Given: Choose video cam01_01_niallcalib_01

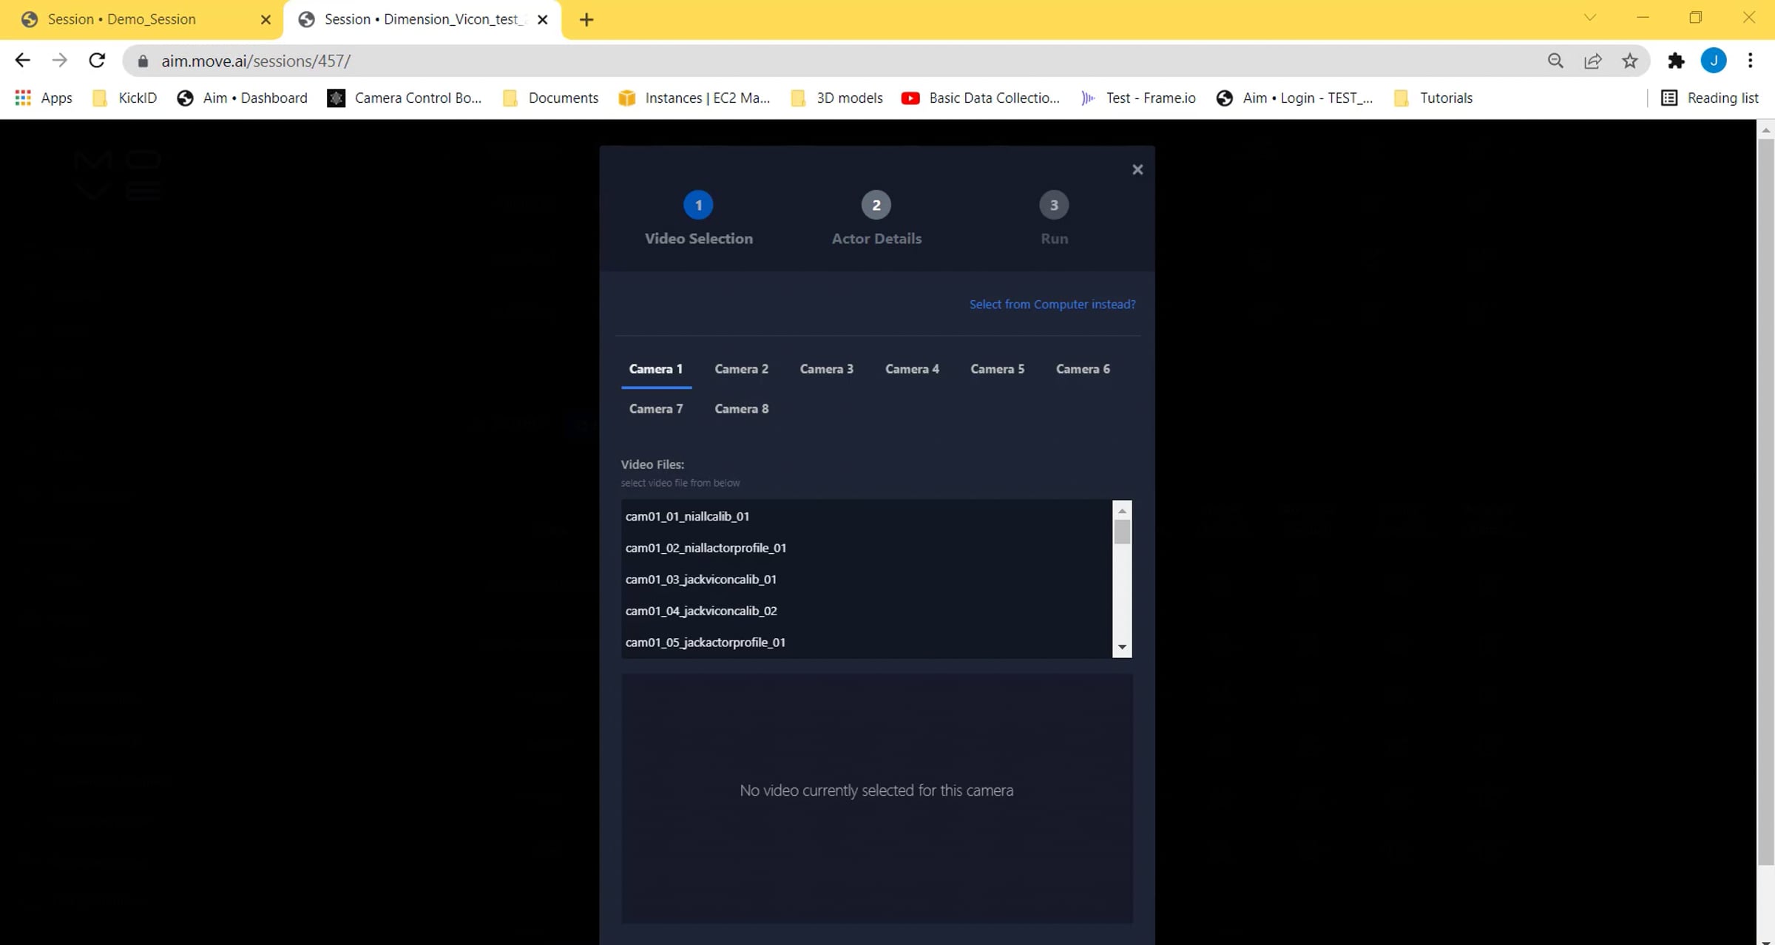Looking at the screenshot, I should (x=687, y=516).
